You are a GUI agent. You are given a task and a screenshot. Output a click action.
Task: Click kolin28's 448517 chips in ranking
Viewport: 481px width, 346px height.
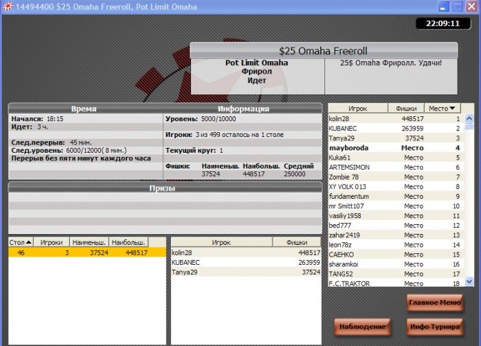tap(412, 119)
